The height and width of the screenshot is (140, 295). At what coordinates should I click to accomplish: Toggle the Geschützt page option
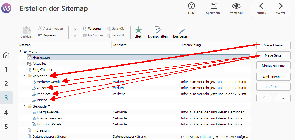click(x=116, y=29)
